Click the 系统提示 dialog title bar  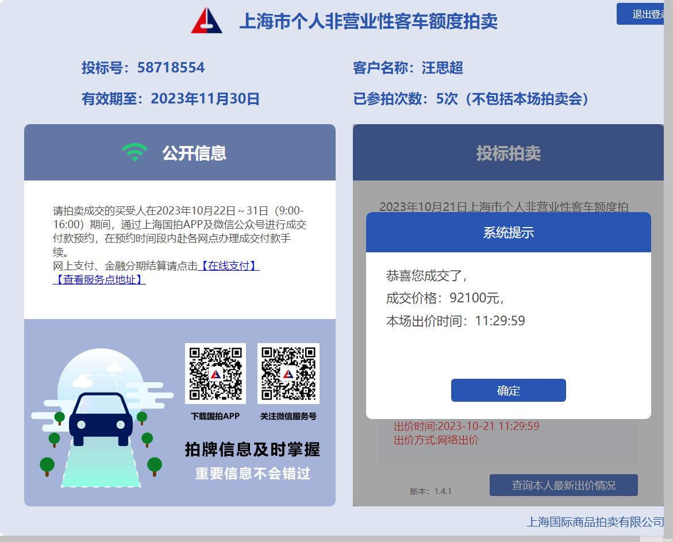[508, 232]
